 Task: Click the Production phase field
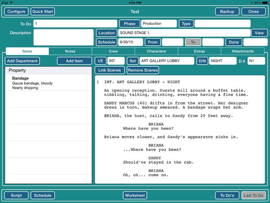click(x=159, y=24)
